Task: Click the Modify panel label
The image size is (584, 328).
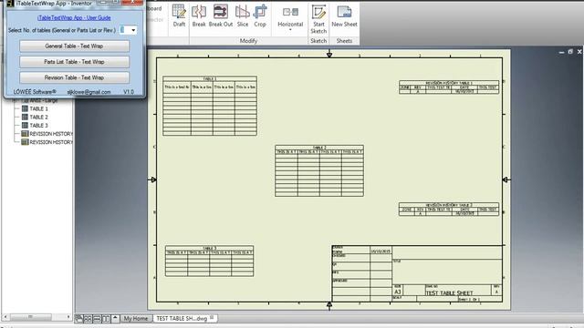Action: pyautogui.click(x=248, y=41)
